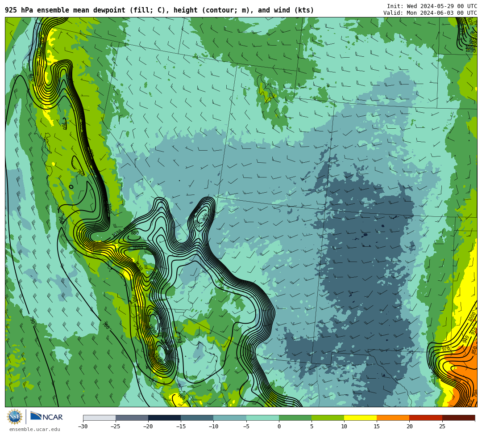The image size is (482, 435).
Task: Pick the 20 to 25 red swatch
Action: [426, 418]
